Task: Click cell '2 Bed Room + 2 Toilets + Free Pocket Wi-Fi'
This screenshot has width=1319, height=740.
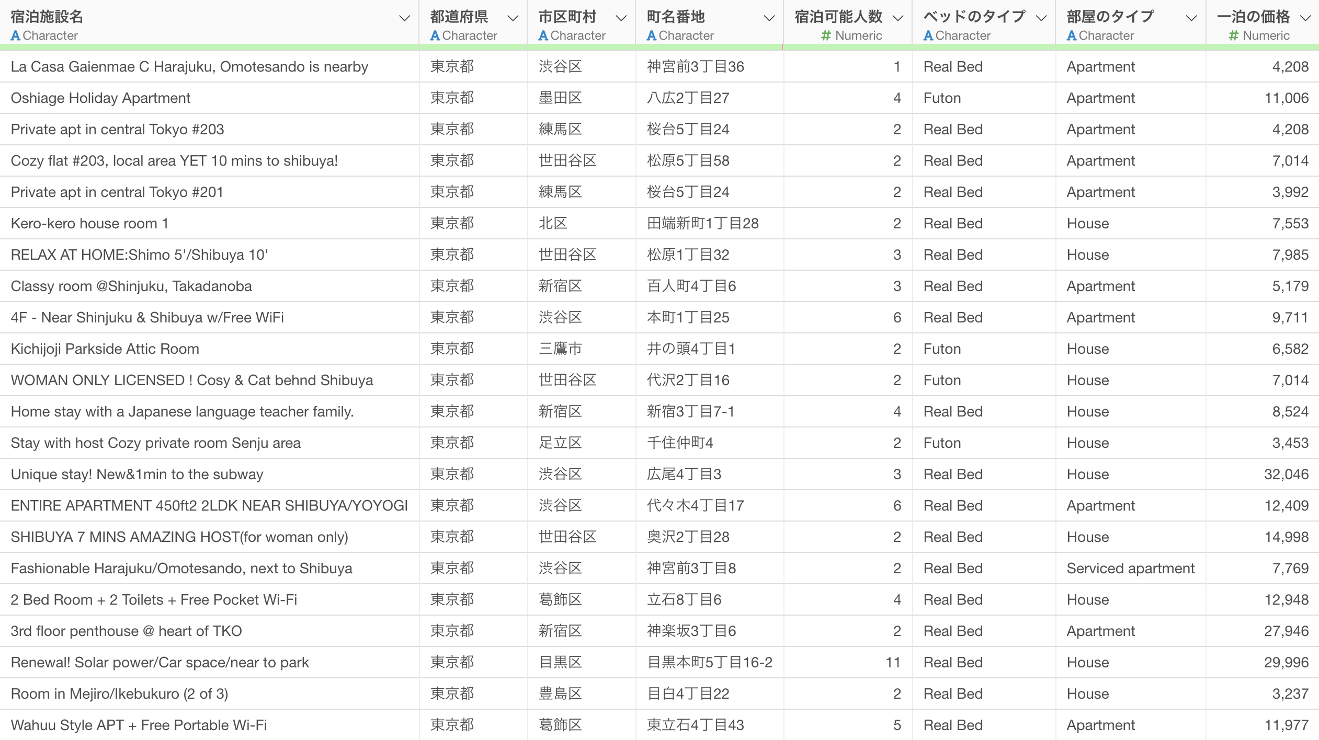Action: [x=209, y=599]
